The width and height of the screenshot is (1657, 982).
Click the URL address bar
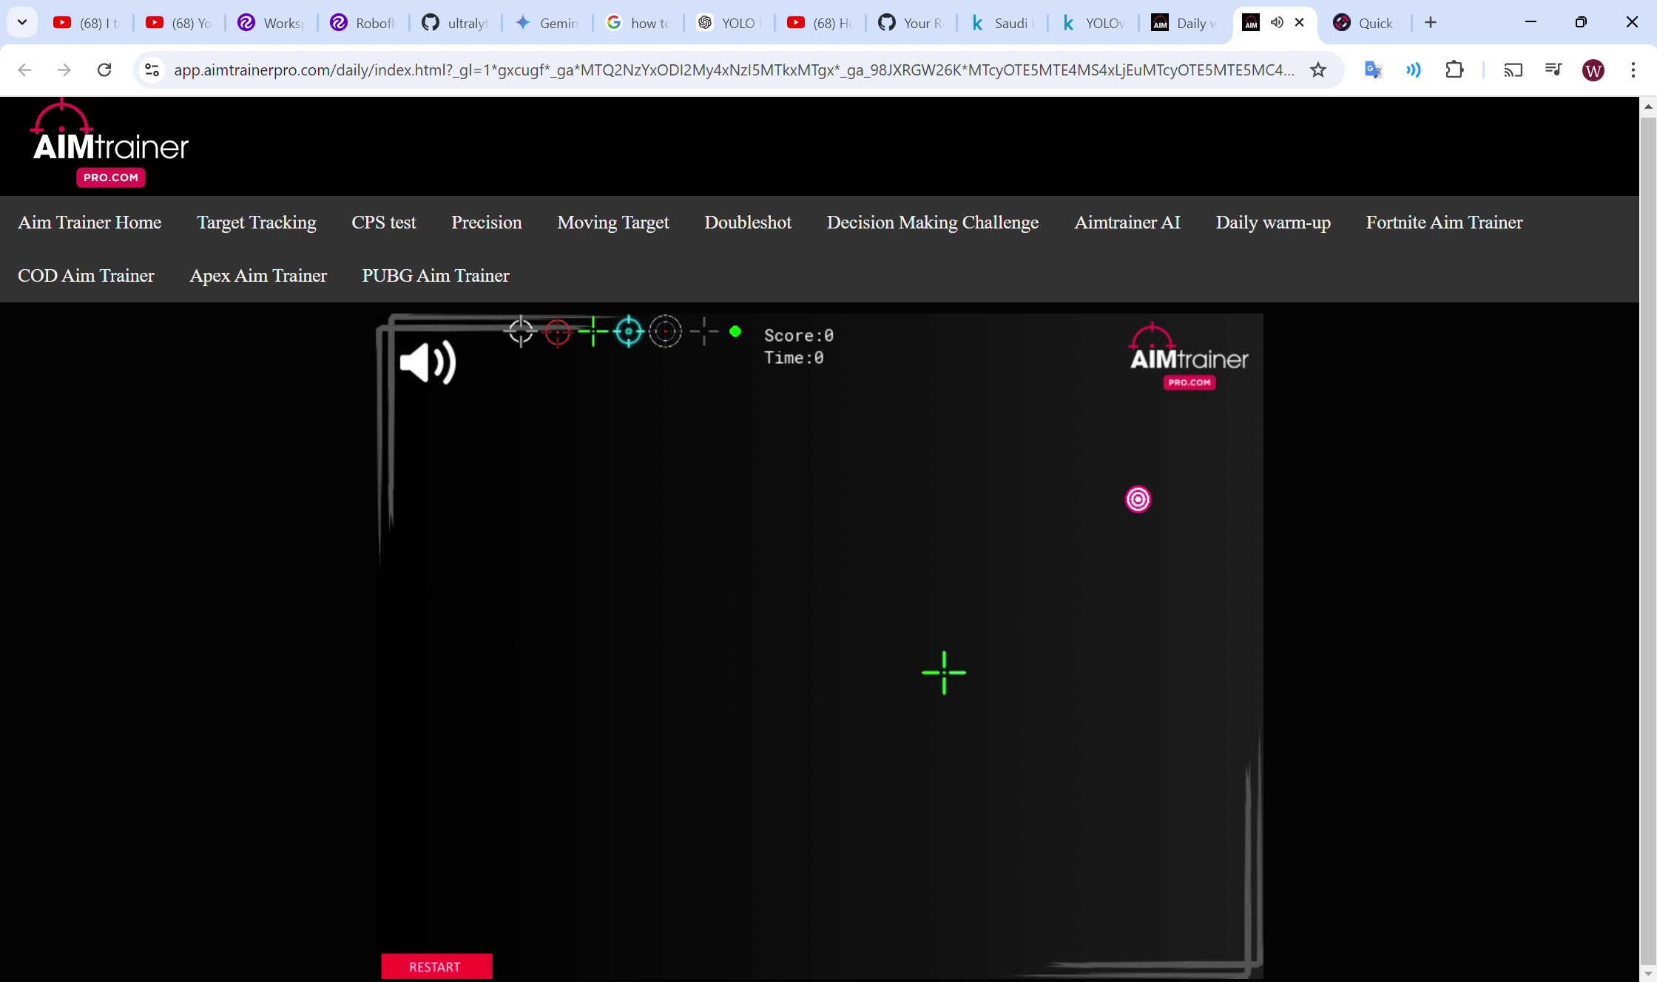(x=732, y=70)
